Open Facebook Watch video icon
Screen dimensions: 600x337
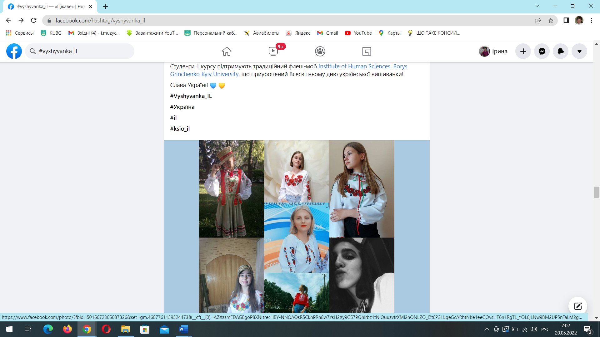tap(273, 51)
